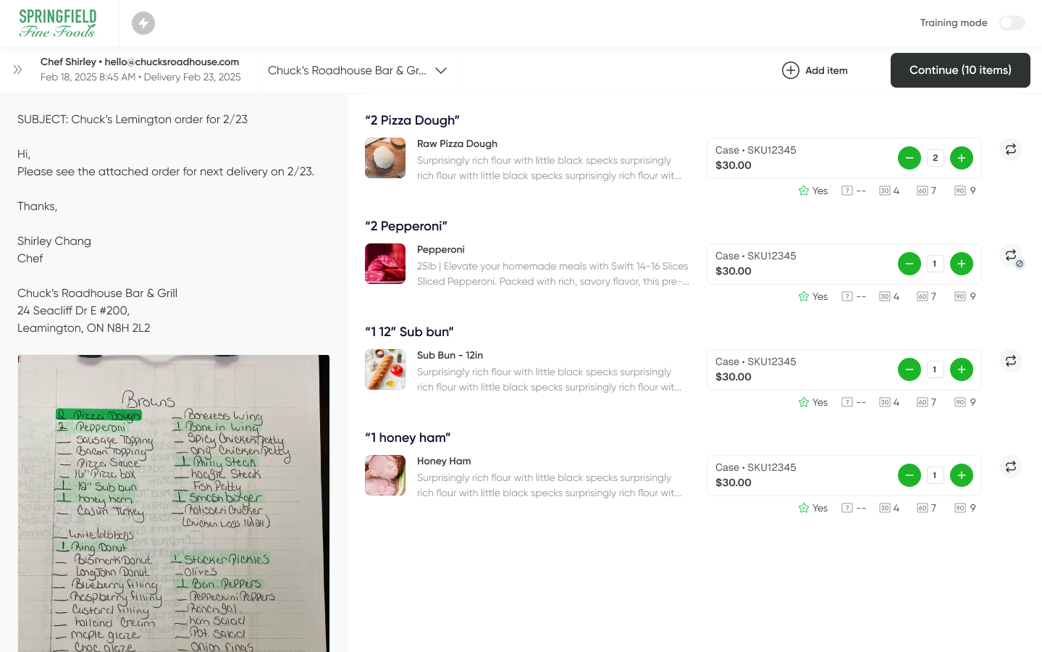Click 60-day icon under Raw Pizza Dough
Image resolution: width=1042 pixels, height=652 pixels.
922,191
